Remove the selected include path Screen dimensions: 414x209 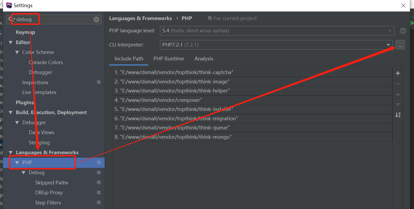click(398, 84)
